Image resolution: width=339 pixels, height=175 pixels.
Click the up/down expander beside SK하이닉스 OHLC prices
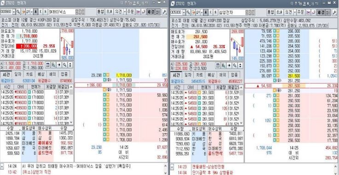[x=70, y=65]
